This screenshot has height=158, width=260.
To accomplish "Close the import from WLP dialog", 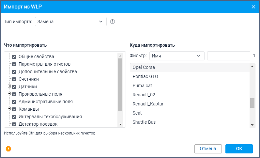I will 253,7.
